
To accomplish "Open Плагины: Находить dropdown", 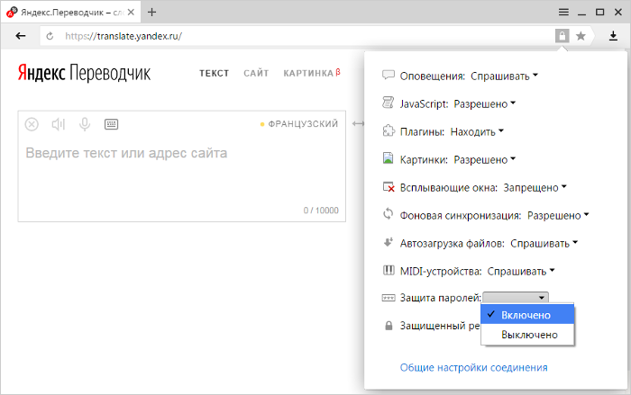I will pos(477,131).
